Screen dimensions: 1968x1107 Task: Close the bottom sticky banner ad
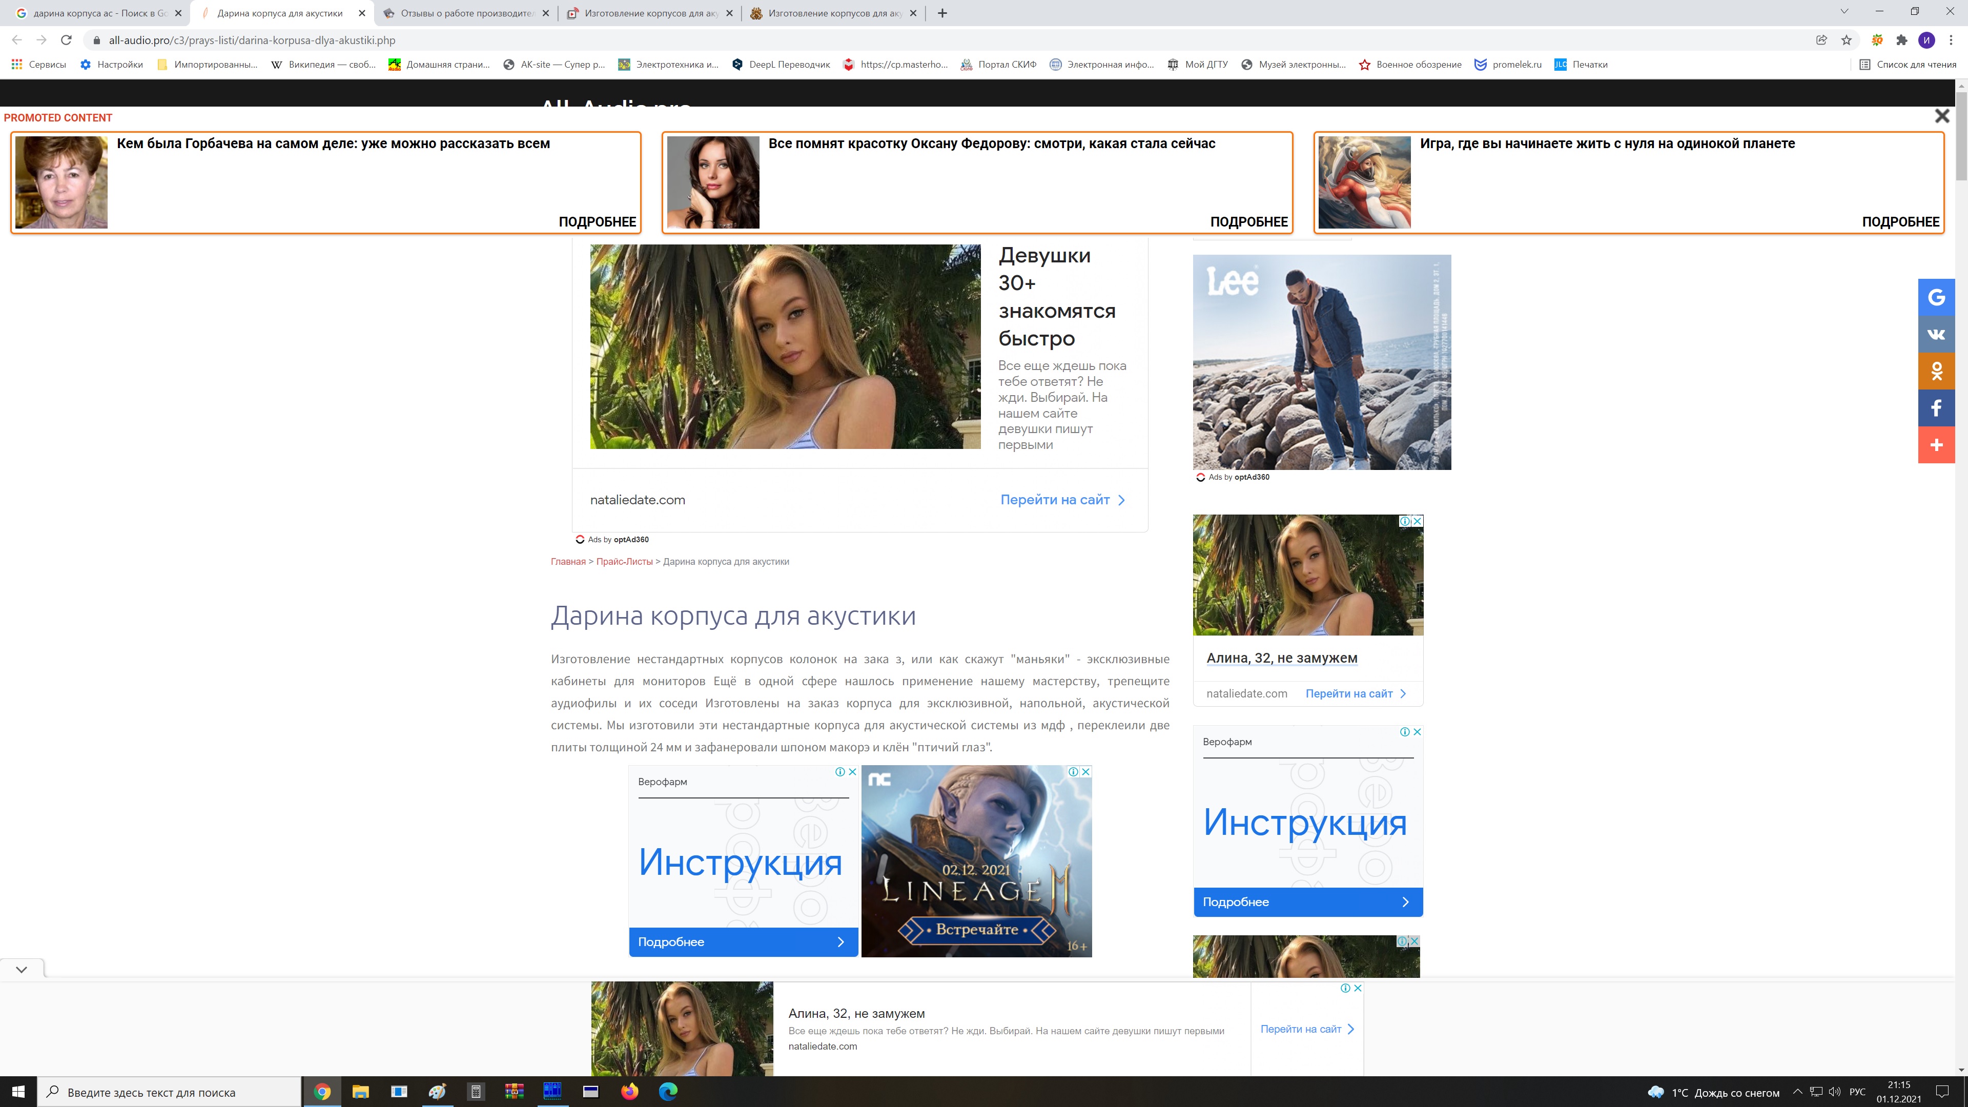pyautogui.click(x=1358, y=988)
